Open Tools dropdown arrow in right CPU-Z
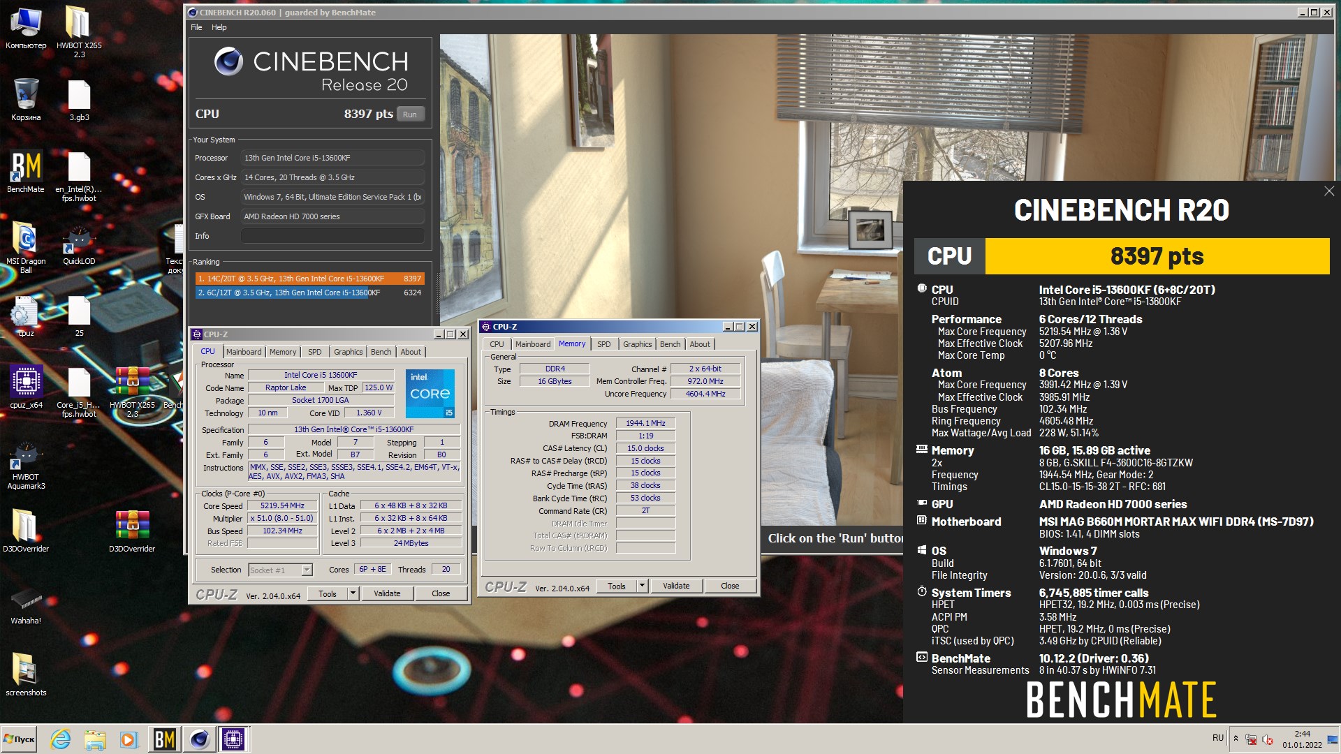The width and height of the screenshot is (1341, 754). pos(643,586)
